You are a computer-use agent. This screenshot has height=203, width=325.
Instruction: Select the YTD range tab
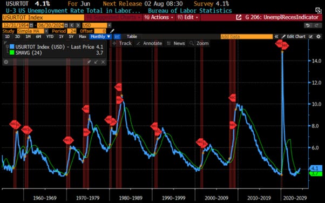point(50,37)
